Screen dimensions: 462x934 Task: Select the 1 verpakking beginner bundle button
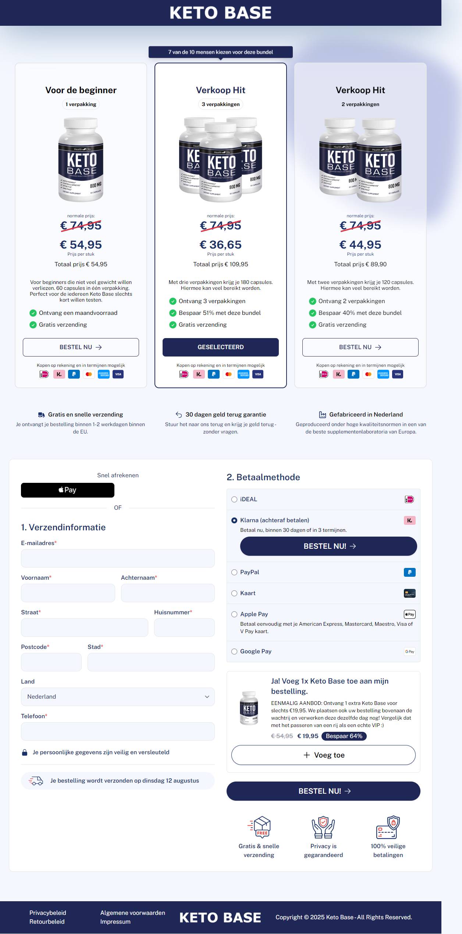pyautogui.click(x=81, y=347)
